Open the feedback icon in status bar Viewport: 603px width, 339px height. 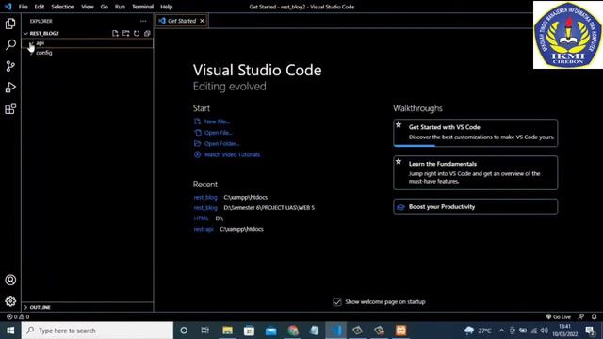click(x=581, y=316)
